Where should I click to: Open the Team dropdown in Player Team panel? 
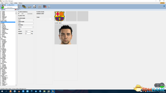point(44,19)
